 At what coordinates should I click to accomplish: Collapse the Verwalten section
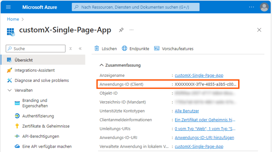pyautogui.click(x=9, y=90)
